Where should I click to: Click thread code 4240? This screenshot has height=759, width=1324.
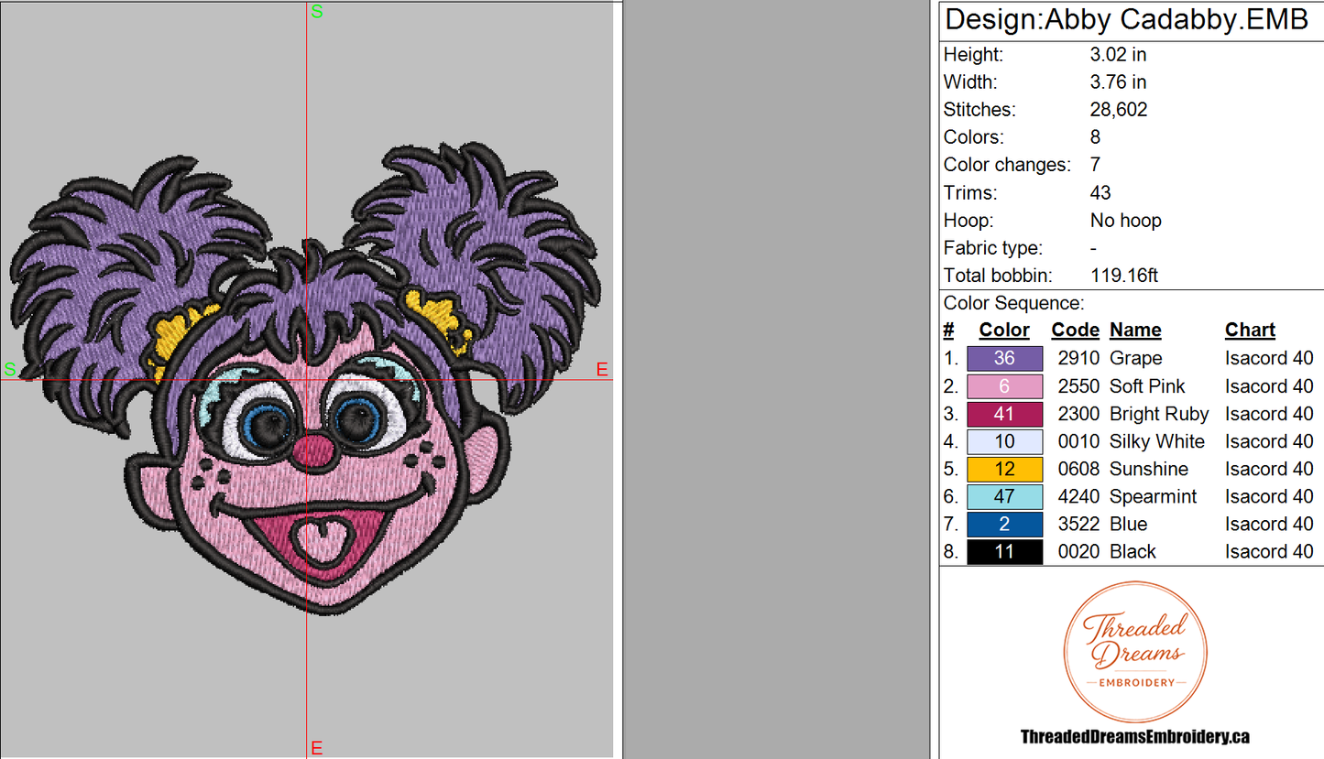1078,496
